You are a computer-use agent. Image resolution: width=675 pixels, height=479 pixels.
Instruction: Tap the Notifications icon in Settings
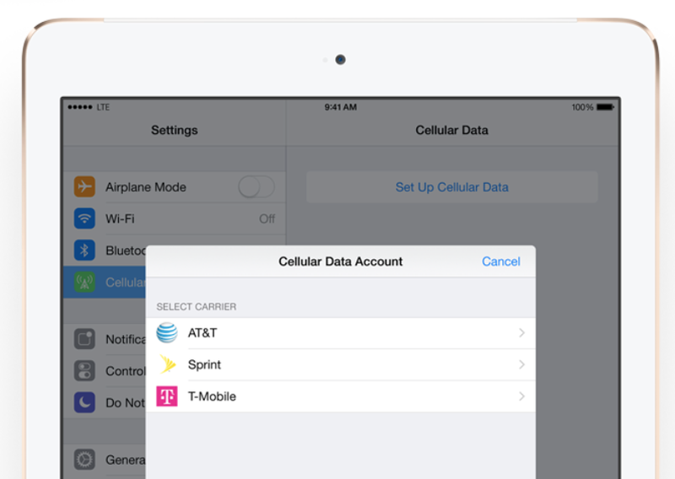point(84,339)
